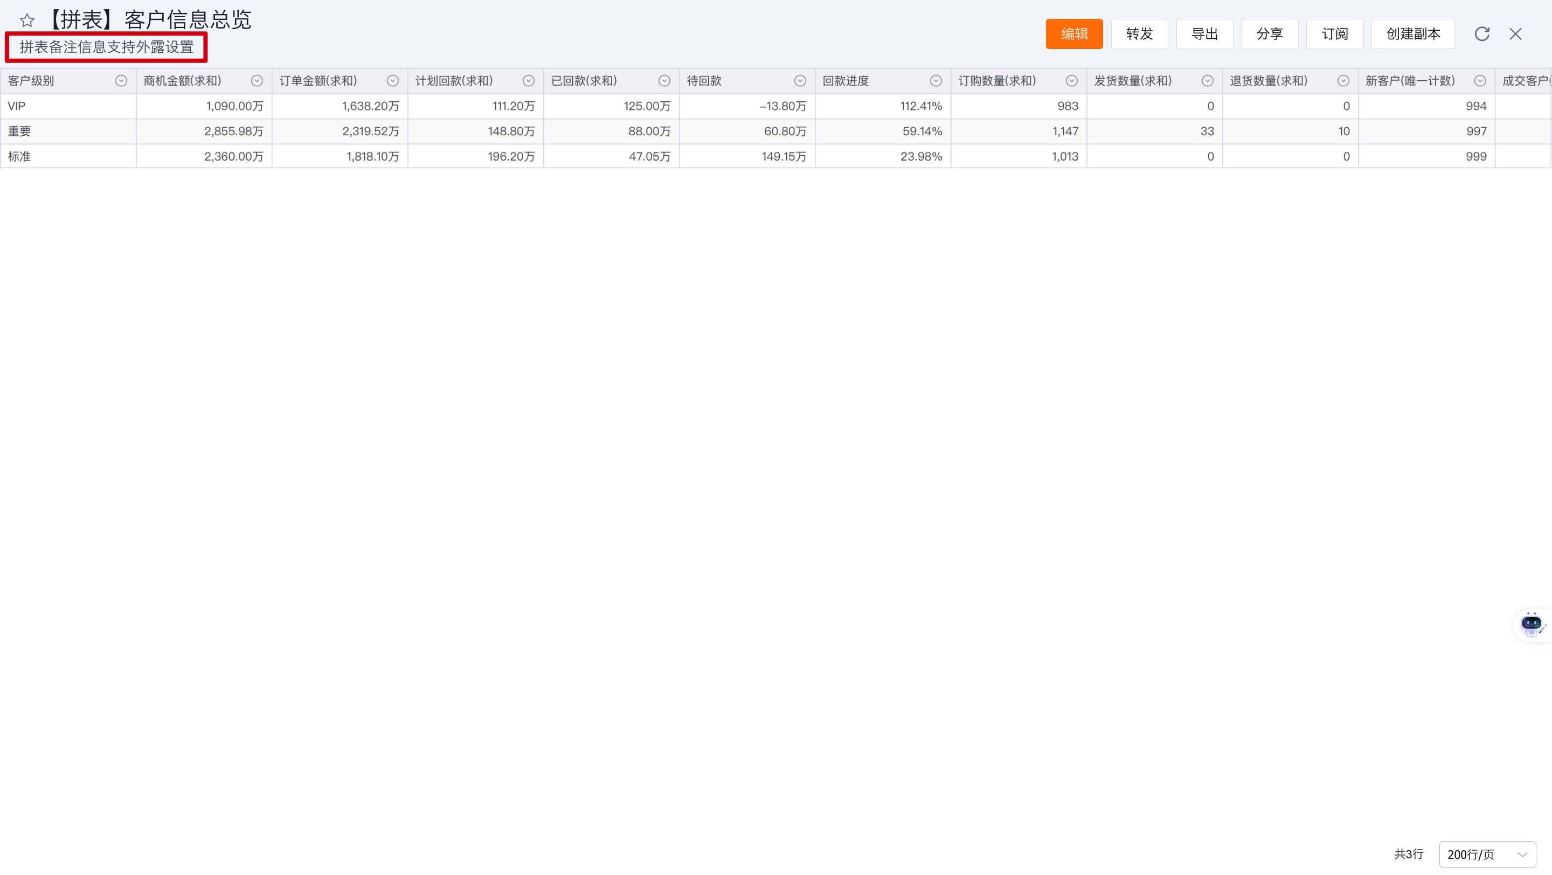Click the 2,360.00万 cell
This screenshot has height=875, width=1552.
(x=204, y=157)
